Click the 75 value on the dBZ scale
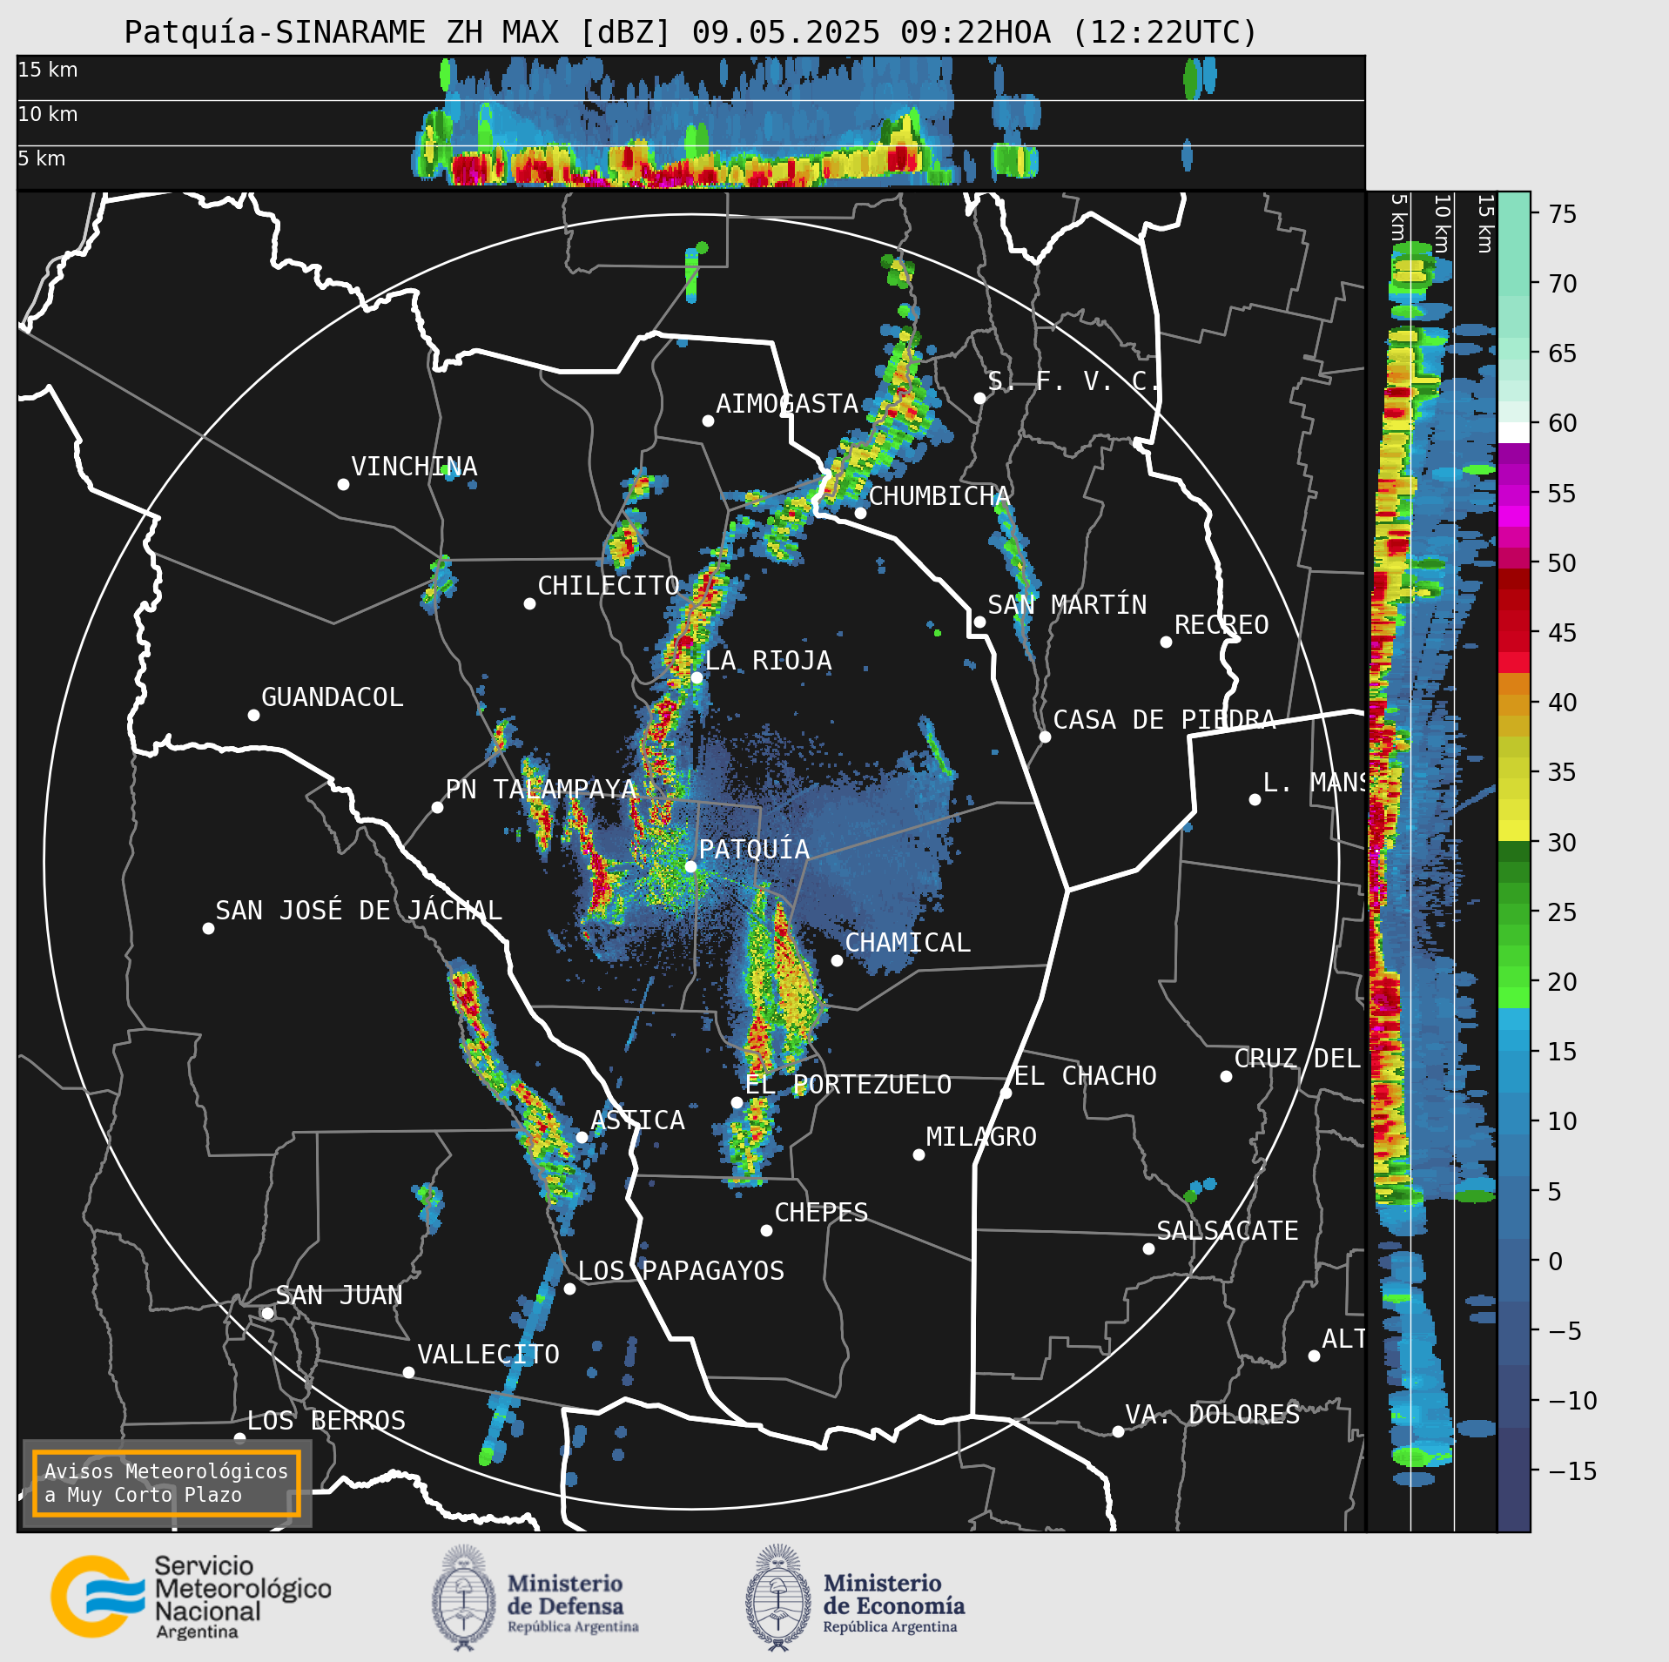The image size is (1669, 1662). [x=1562, y=213]
